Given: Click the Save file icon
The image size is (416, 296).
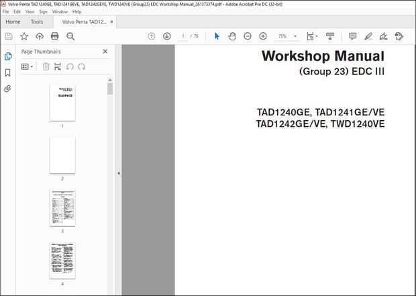Looking at the screenshot, I should point(9,36).
